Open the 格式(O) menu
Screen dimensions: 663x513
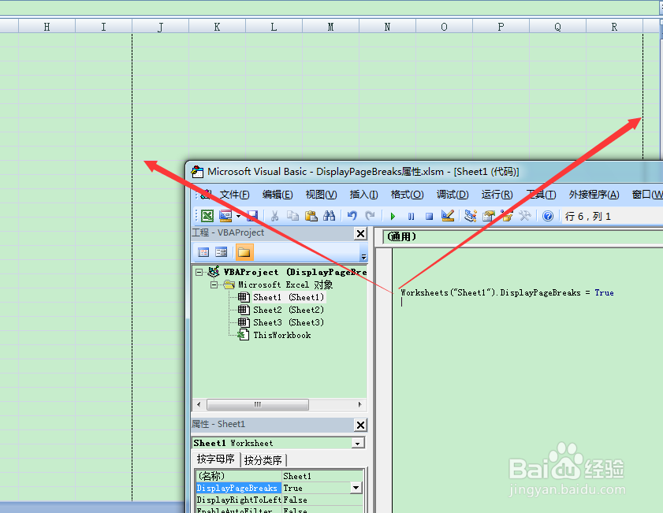point(408,195)
